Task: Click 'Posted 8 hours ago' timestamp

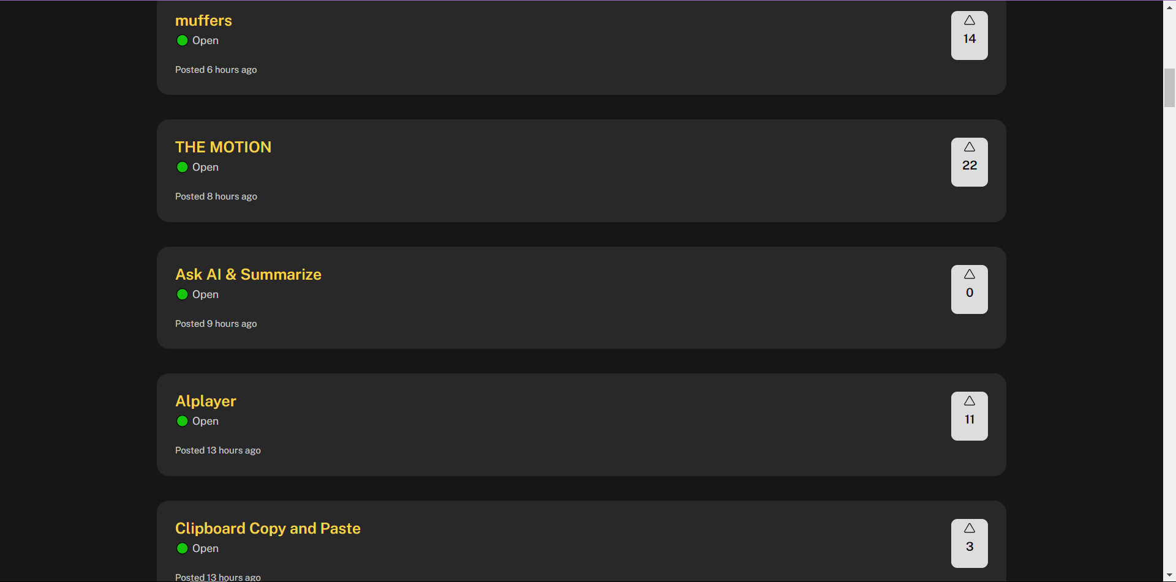Action: pos(216,196)
